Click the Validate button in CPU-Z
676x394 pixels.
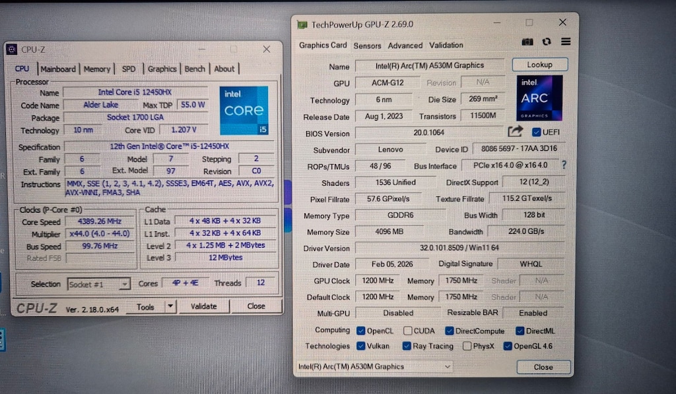204,306
